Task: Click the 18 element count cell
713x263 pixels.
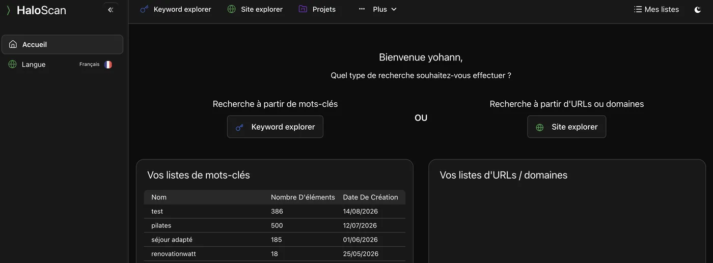Action: point(275,254)
